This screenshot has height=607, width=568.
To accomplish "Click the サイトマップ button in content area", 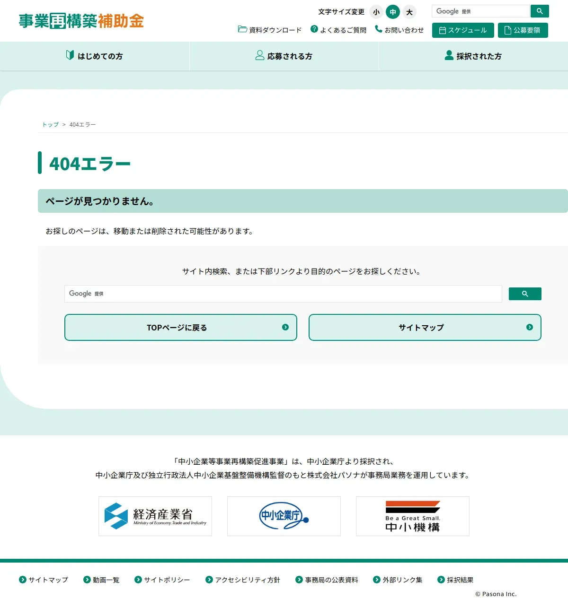I will click(x=425, y=327).
